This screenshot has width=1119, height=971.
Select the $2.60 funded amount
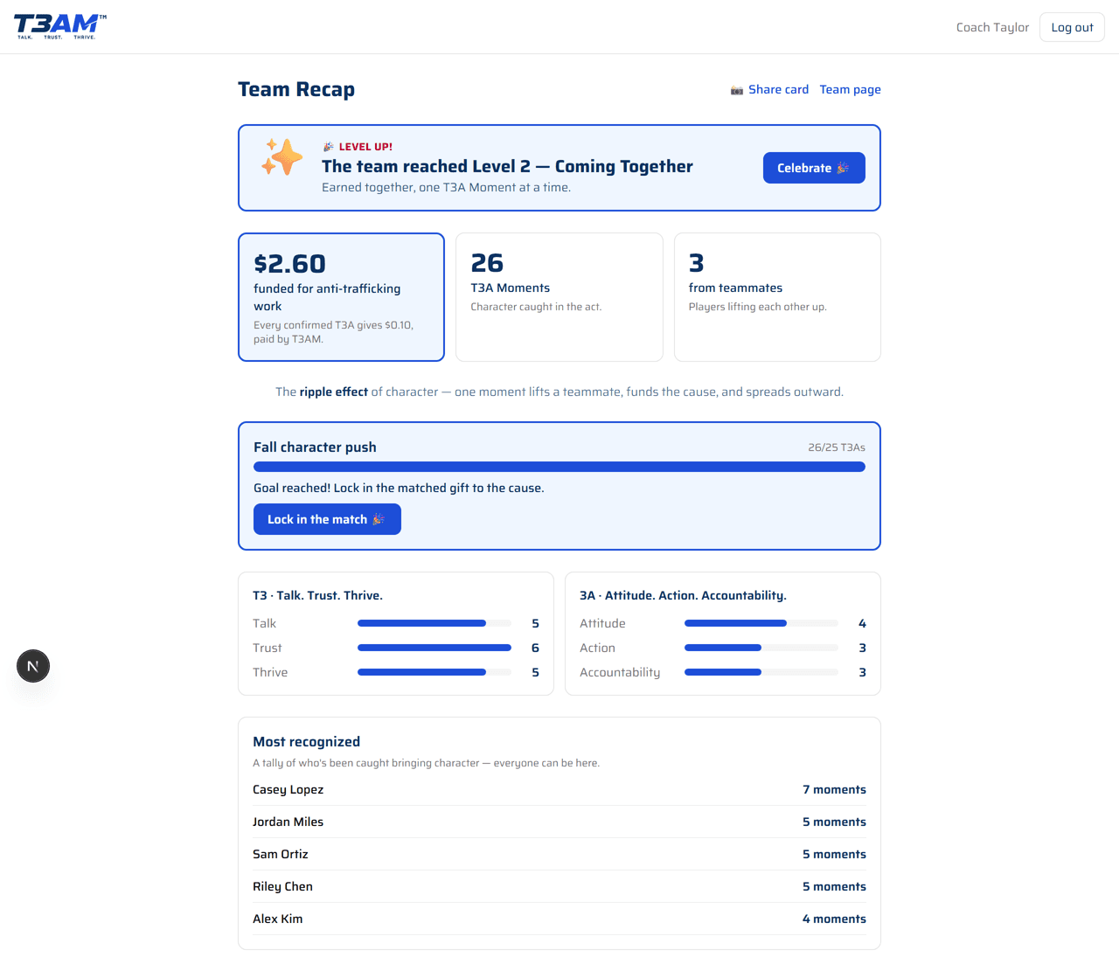pos(289,263)
